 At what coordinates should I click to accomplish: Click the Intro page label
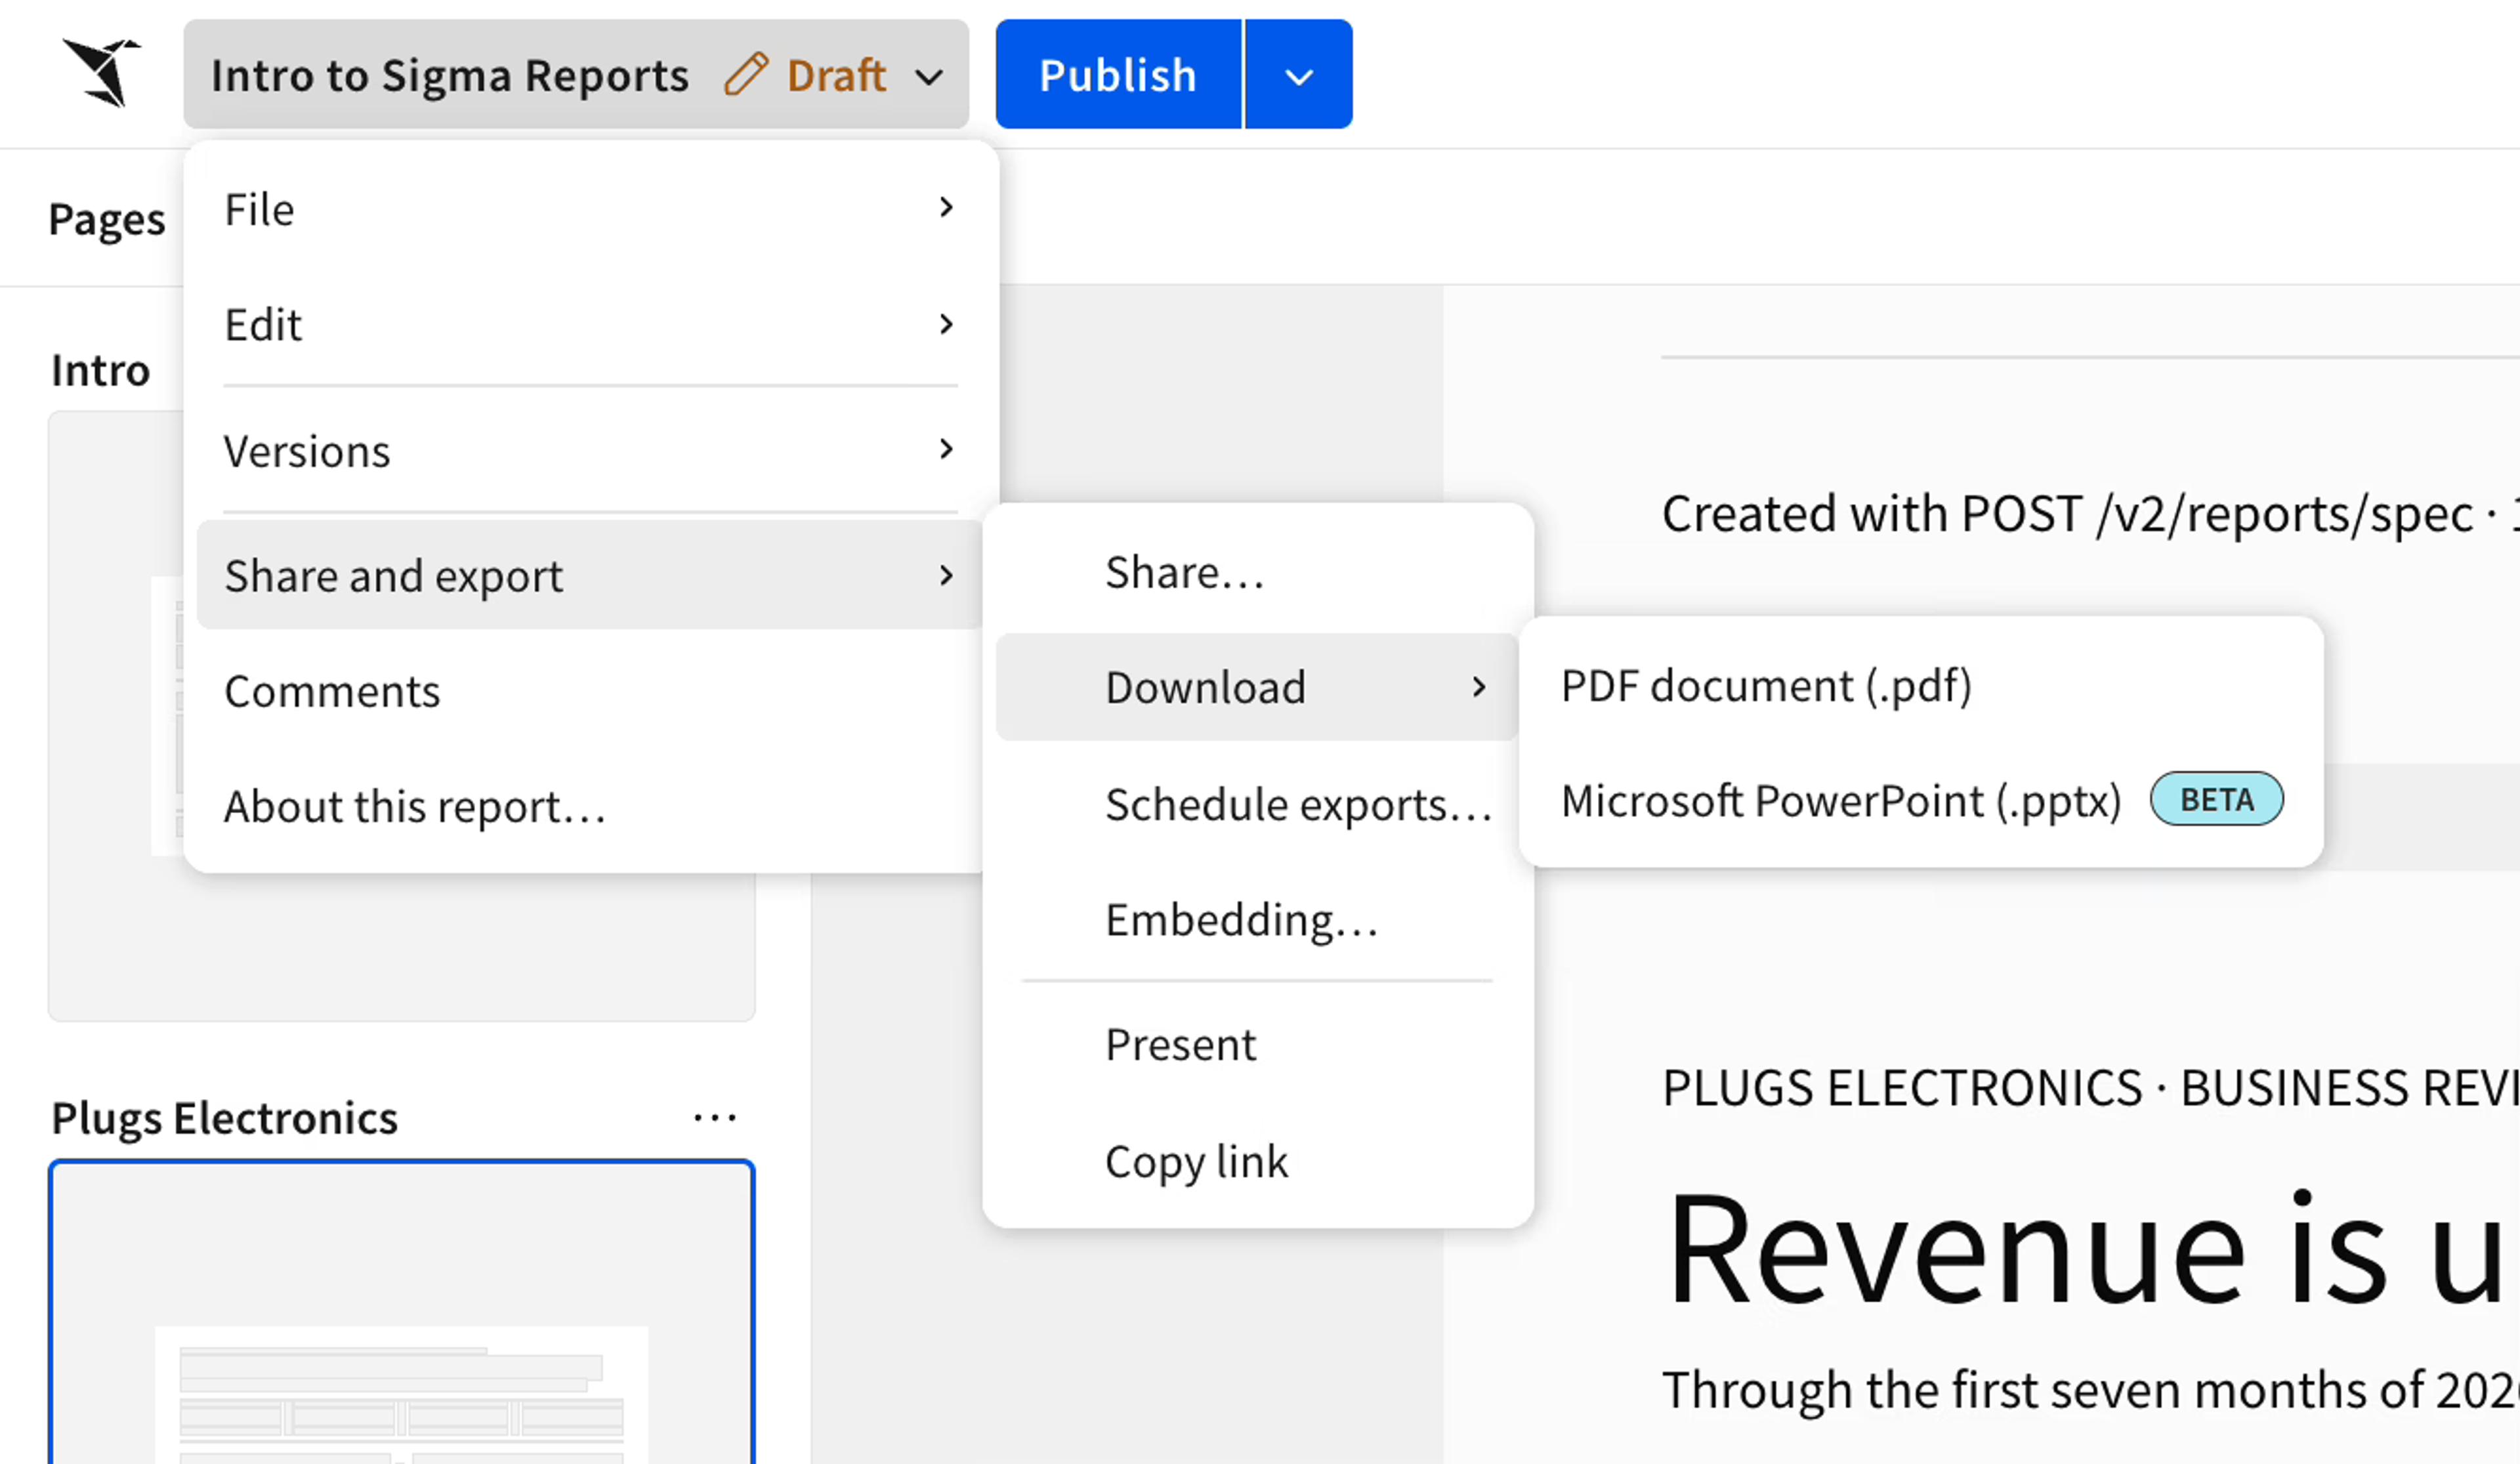(101, 370)
